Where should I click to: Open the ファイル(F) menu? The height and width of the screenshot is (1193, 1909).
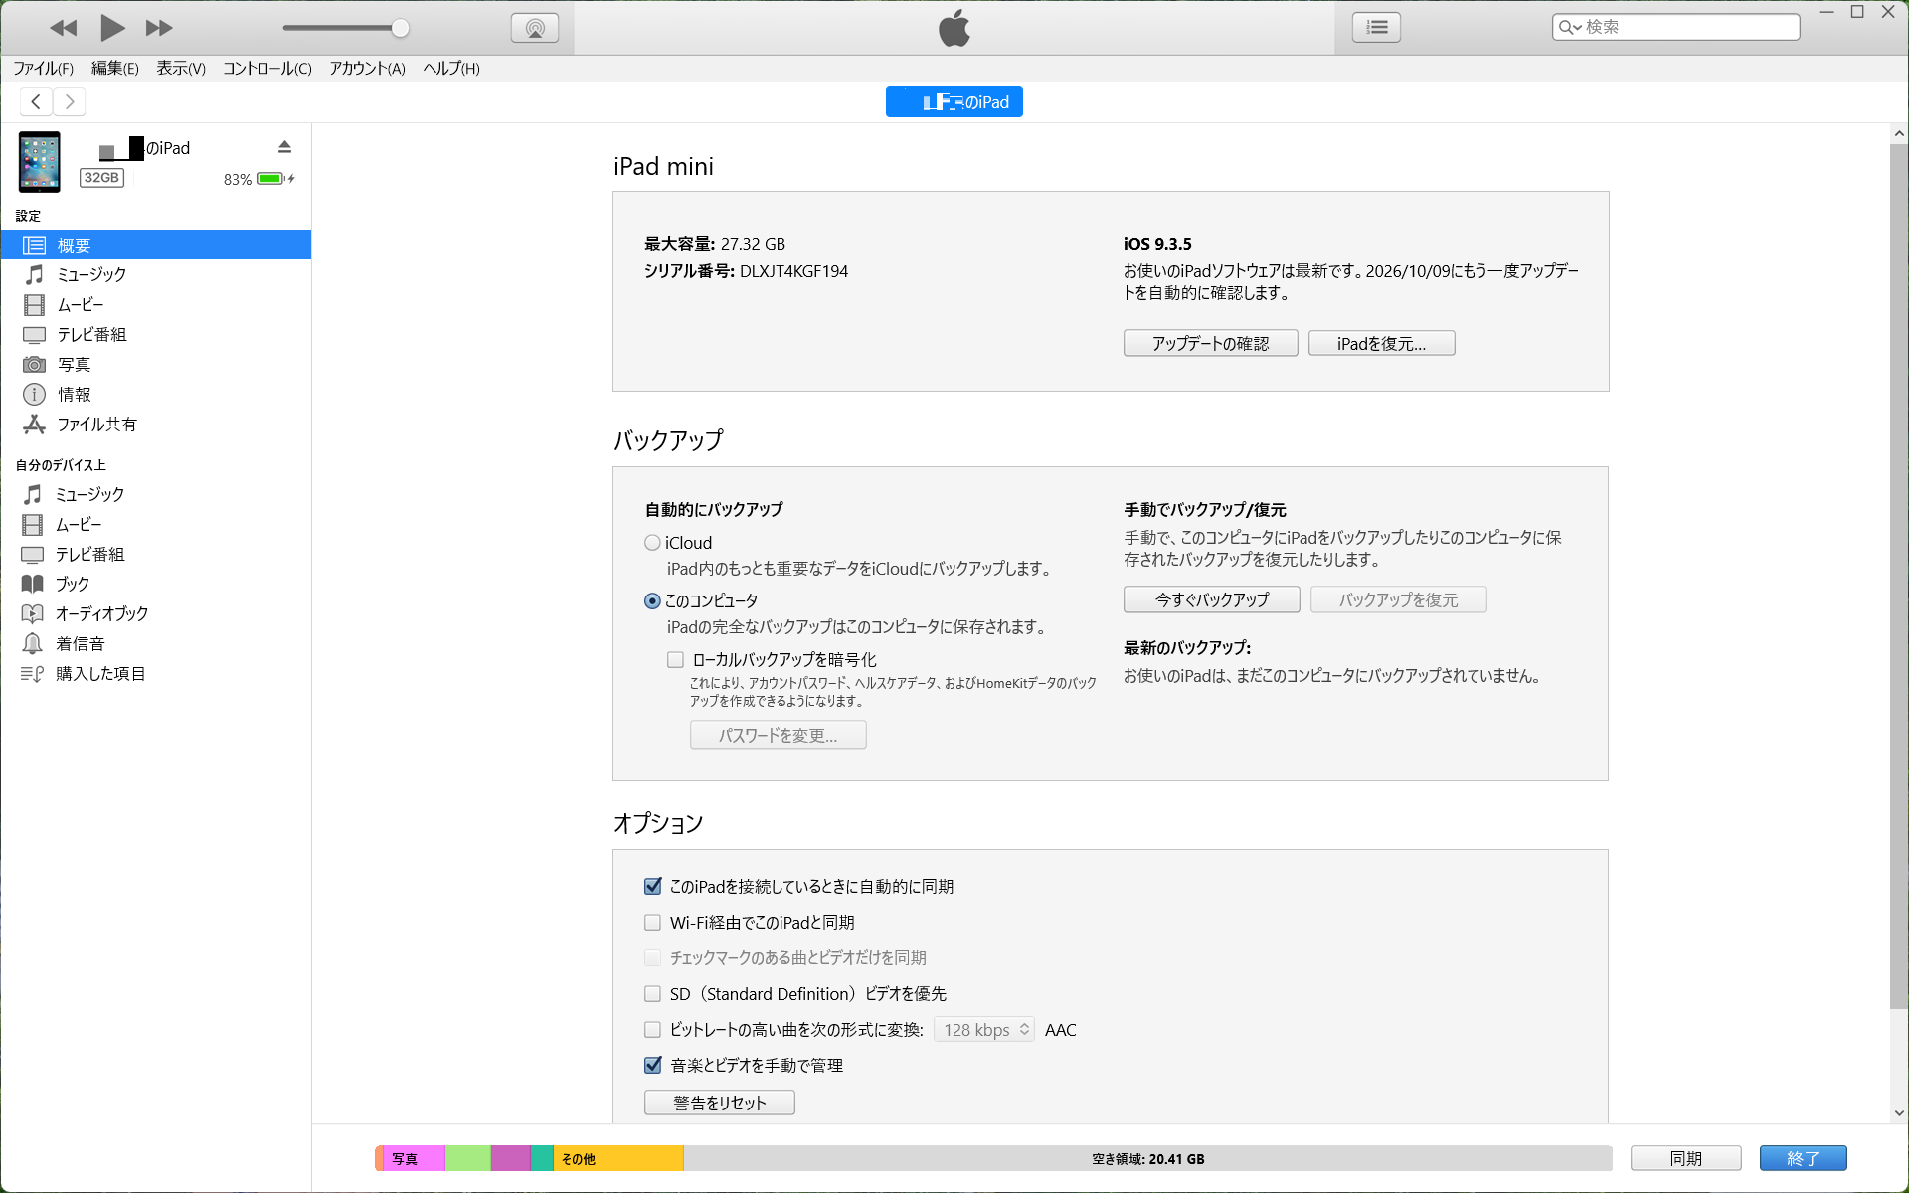click(43, 68)
